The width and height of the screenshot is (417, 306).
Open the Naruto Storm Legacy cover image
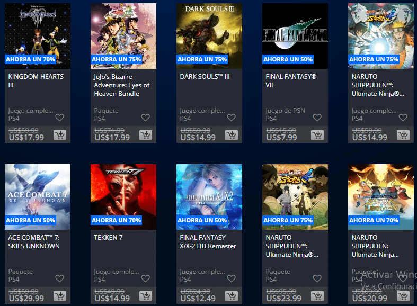point(381,197)
